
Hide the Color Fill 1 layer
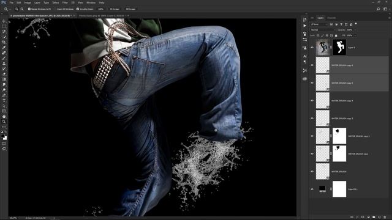[312, 189]
